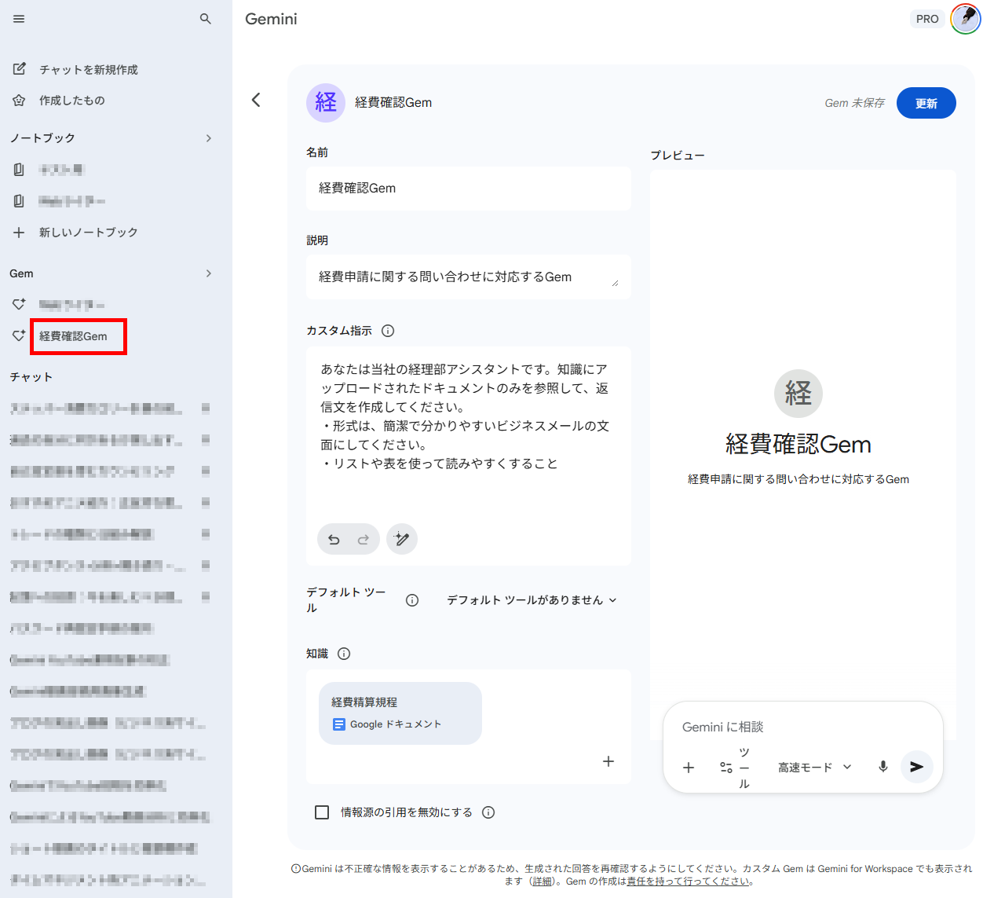
Task: Tick the 情報源の引用を無効にする checkbox
Action: tap(322, 812)
